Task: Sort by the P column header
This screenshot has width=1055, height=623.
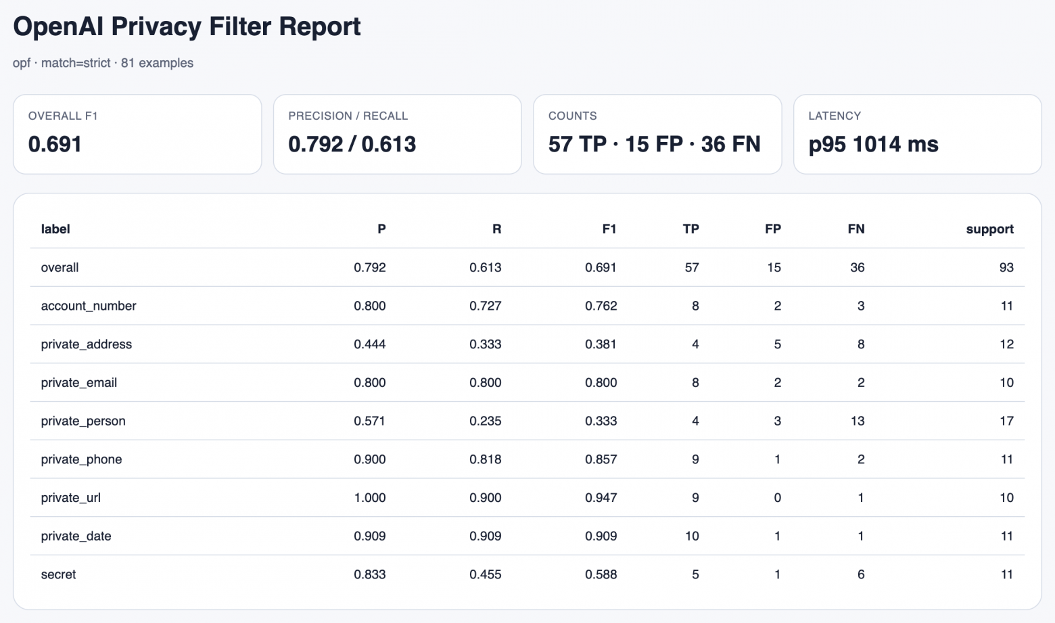Action: tap(381, 229)
